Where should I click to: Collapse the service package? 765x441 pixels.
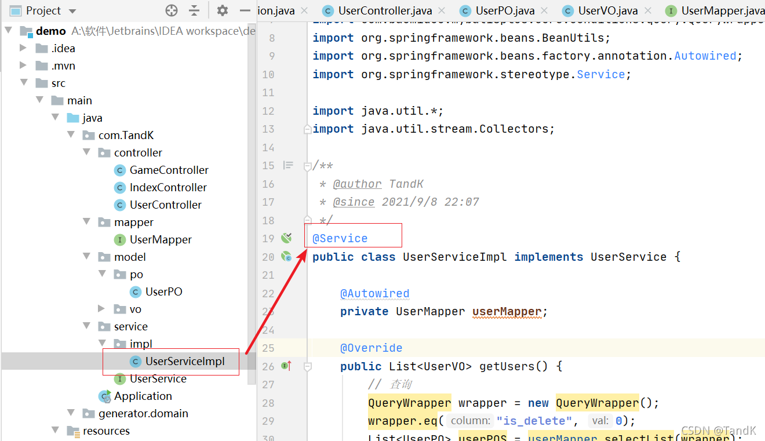tap(86, 327)
